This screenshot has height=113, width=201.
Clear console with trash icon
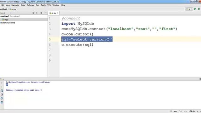[x=2, y=102]
